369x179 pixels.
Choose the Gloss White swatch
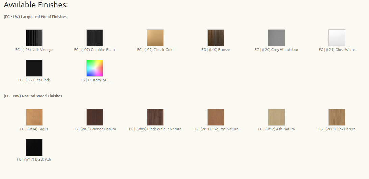337,38
